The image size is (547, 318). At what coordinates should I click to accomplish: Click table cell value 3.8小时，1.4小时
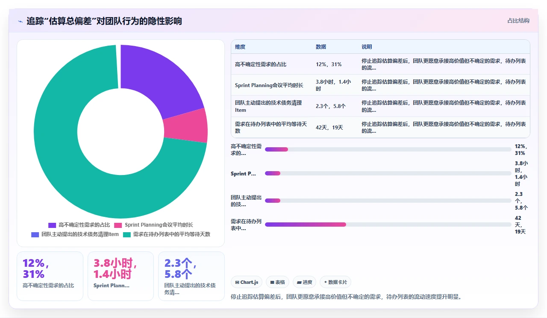click(333, 85)
